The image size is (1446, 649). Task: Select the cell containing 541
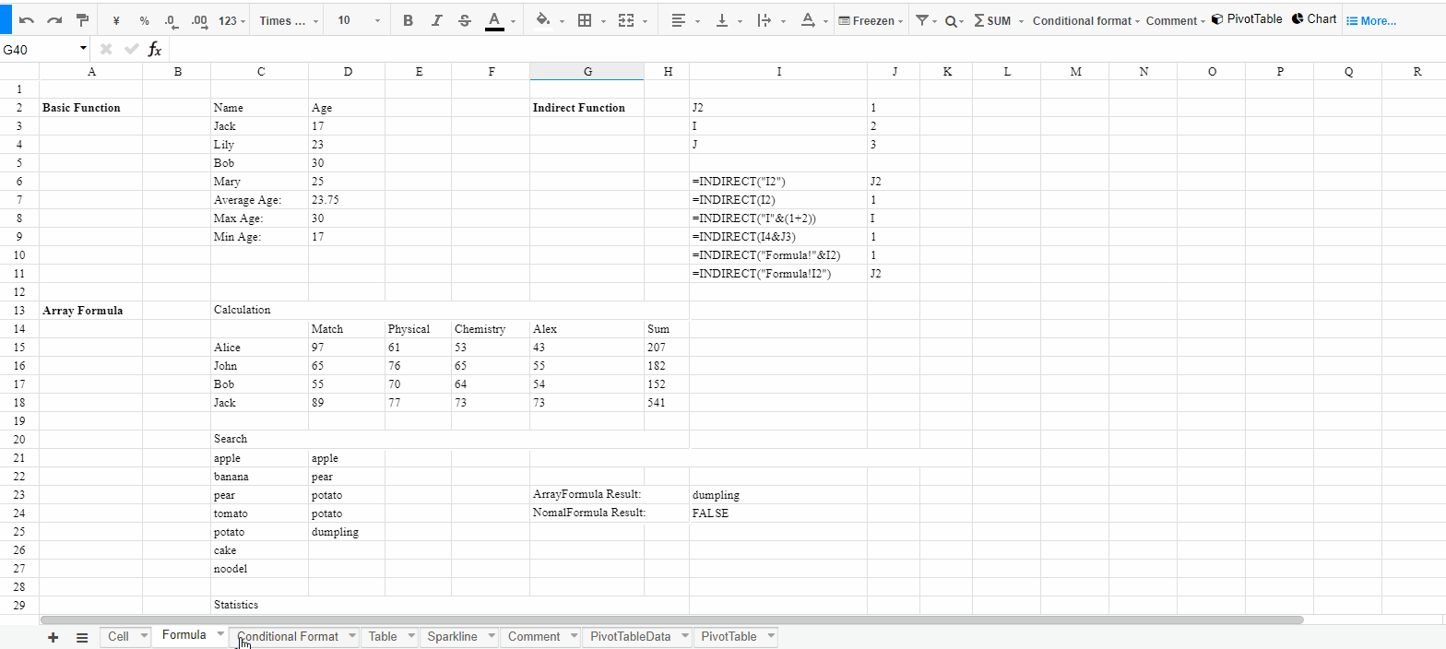667,403
